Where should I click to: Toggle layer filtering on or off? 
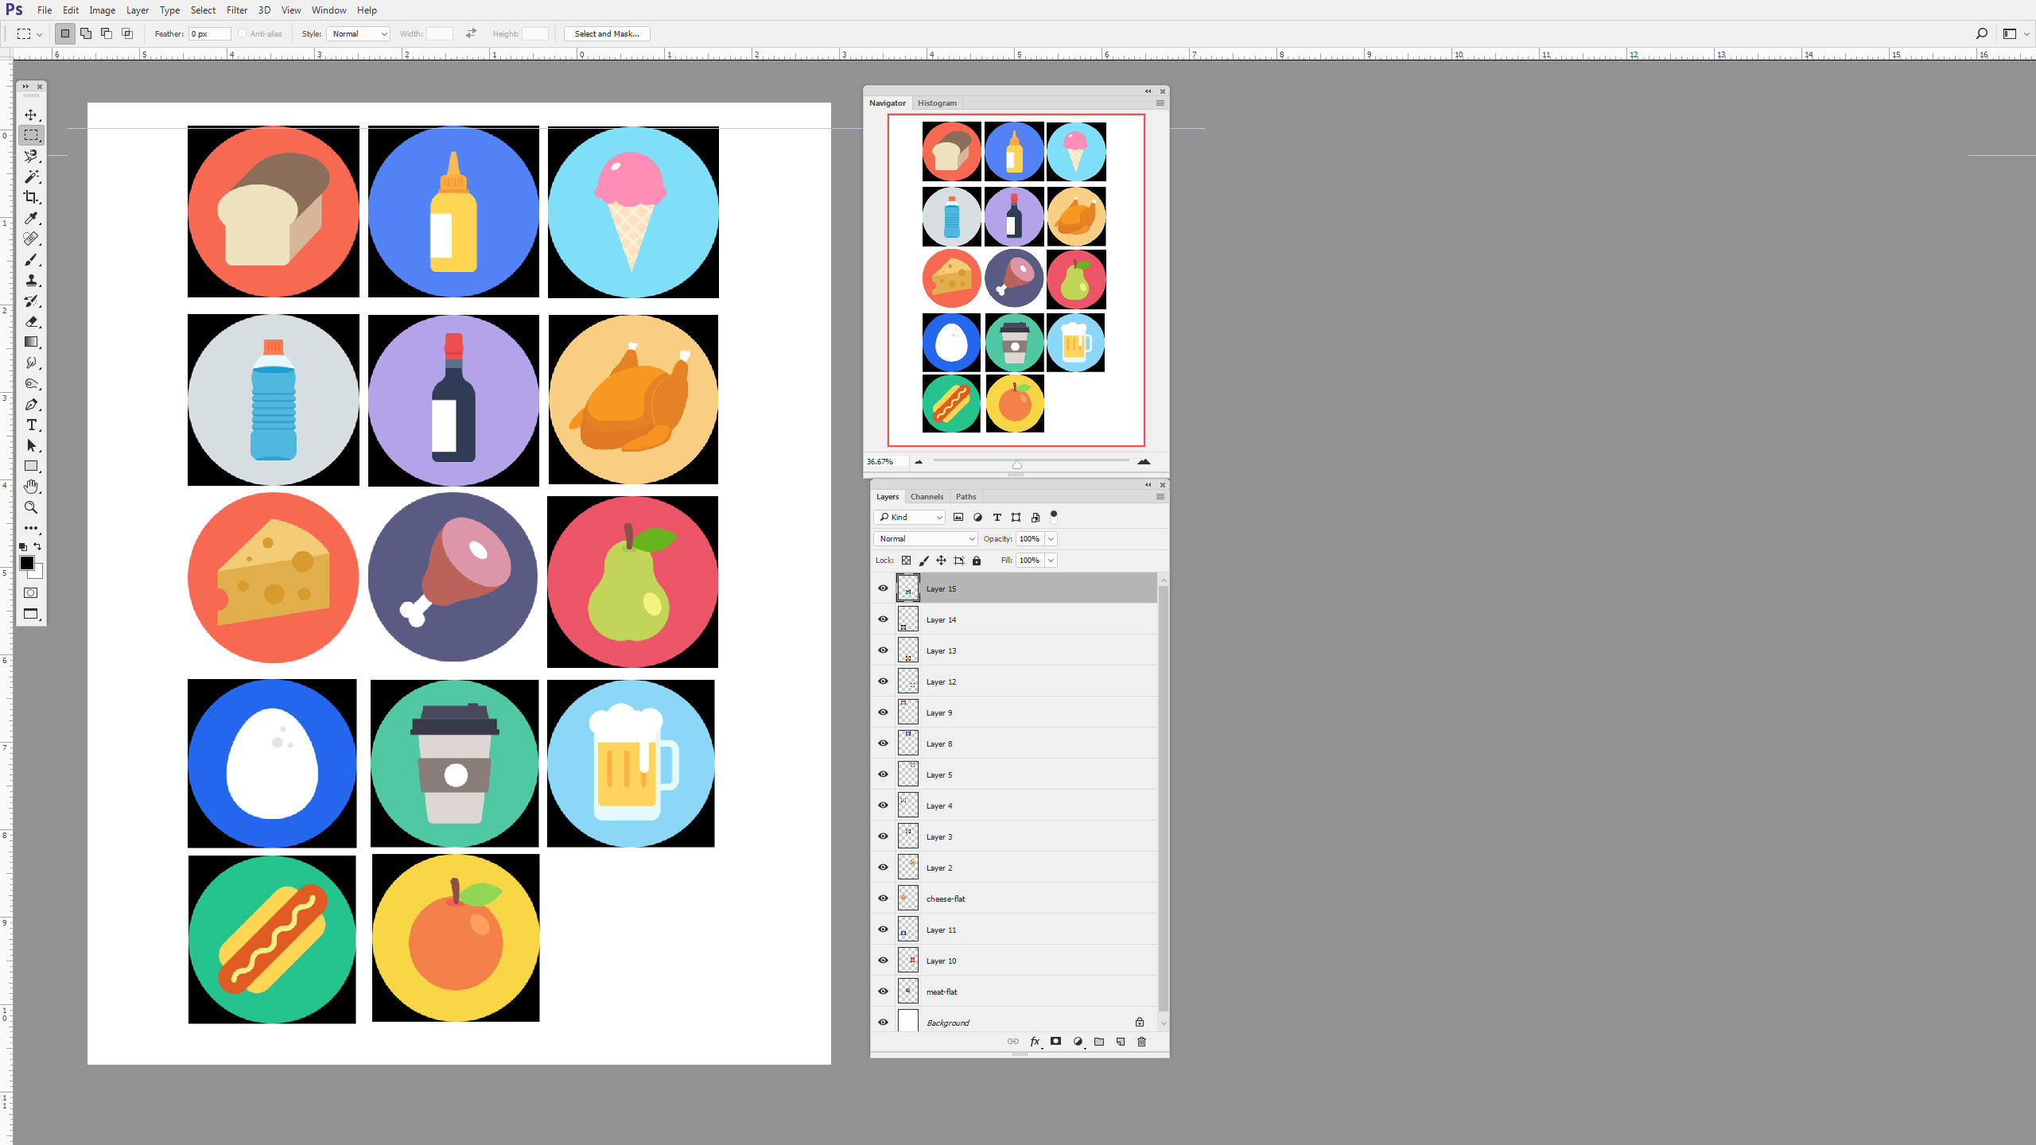click(x=1054, y=516)
